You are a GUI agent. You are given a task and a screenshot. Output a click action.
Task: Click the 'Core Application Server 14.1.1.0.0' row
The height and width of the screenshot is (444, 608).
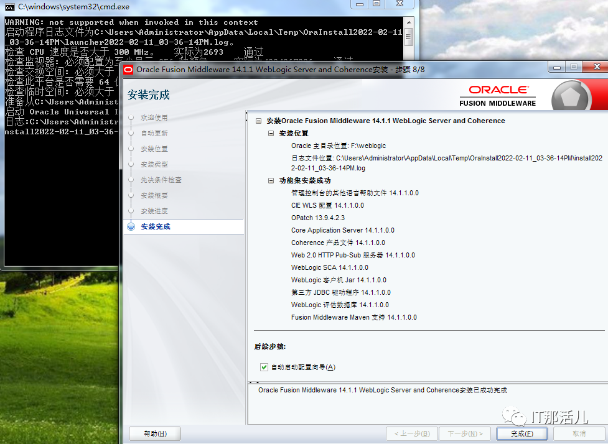tap(343, 230)
